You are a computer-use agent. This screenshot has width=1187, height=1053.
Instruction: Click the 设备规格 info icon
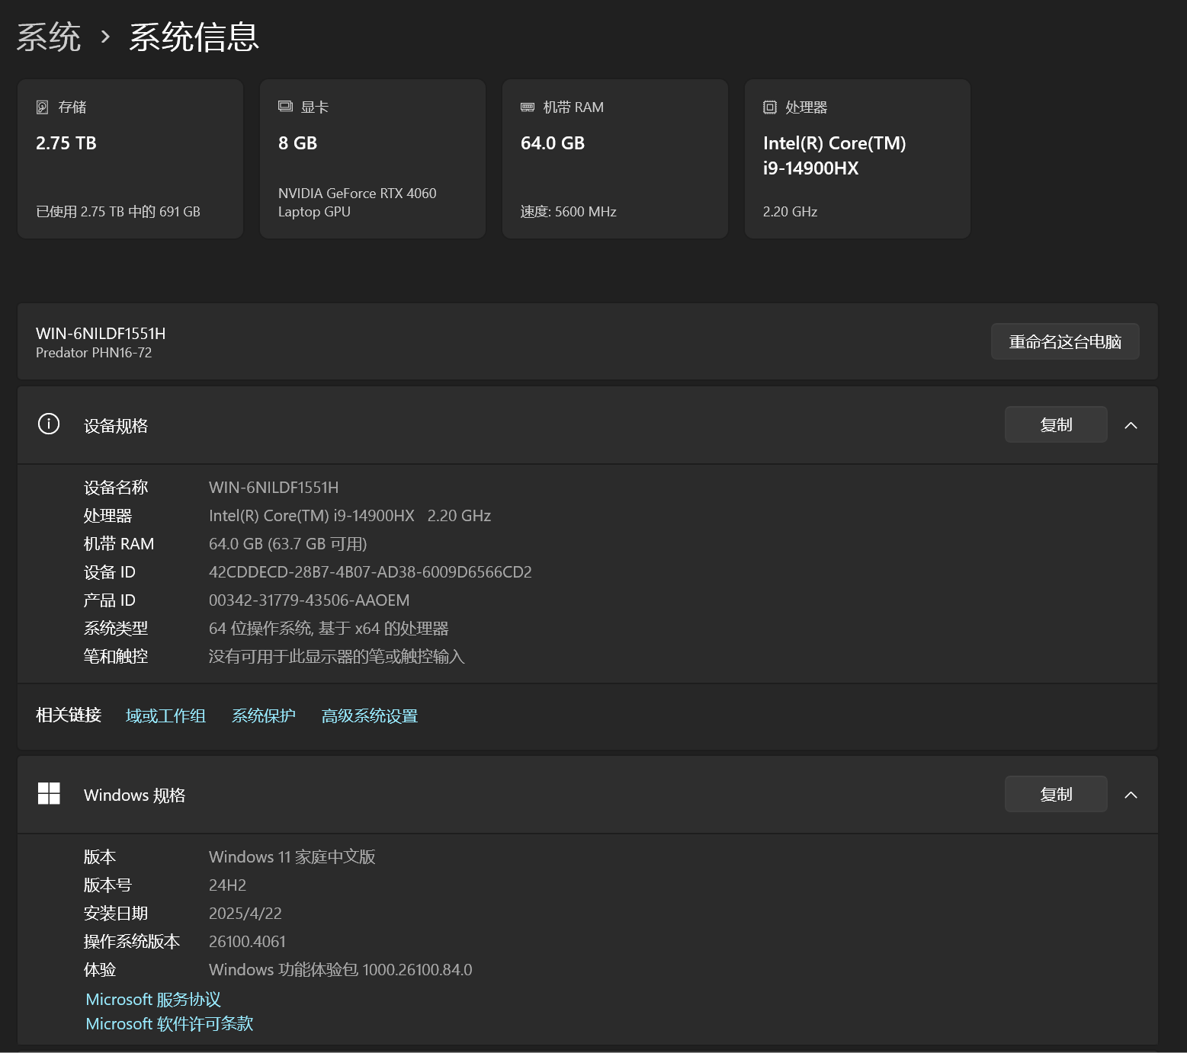point(49,424)
